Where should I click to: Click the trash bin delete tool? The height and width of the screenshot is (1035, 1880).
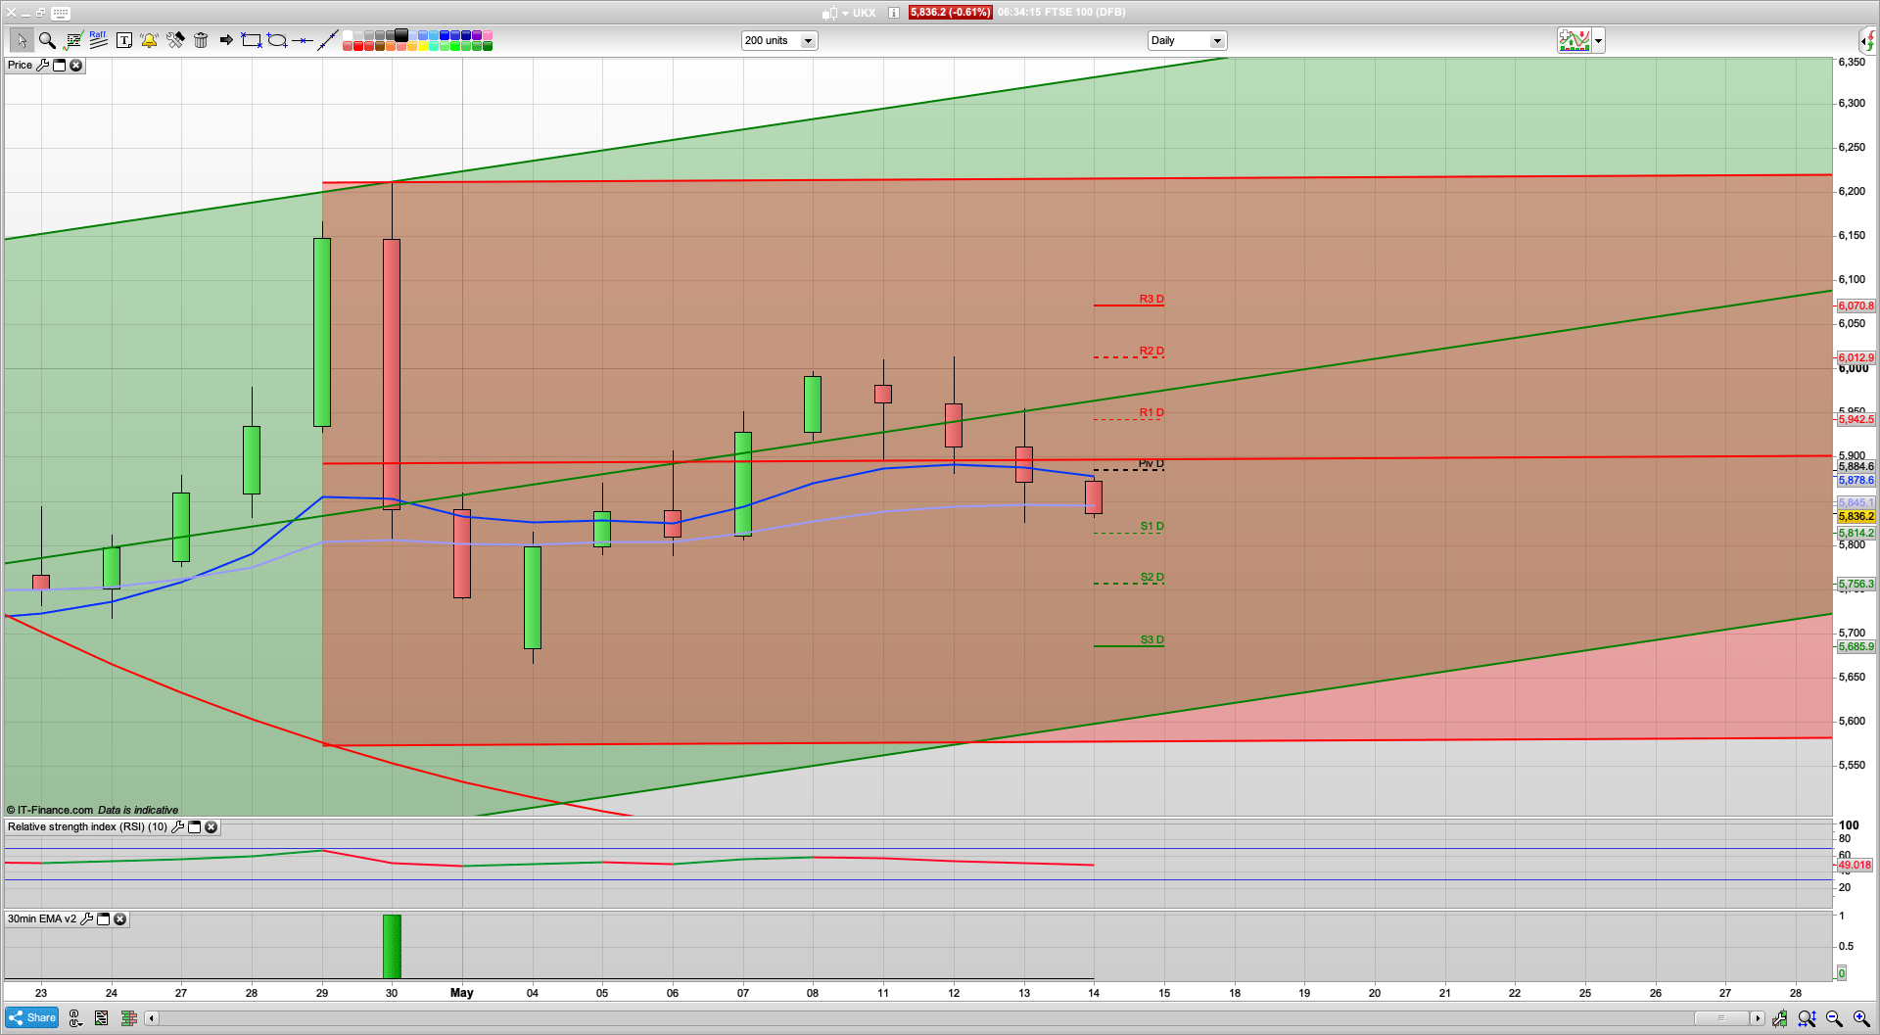coord(201,40)
